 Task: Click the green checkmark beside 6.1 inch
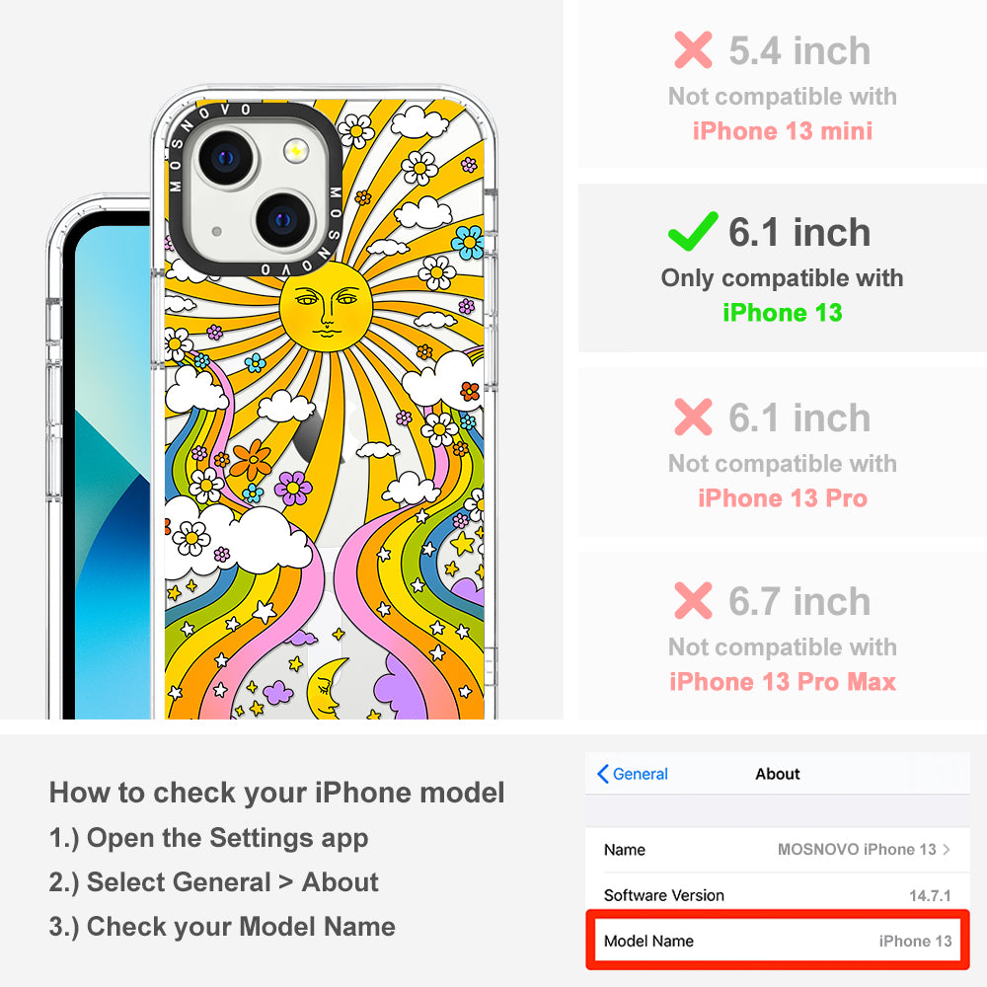(x=693, y=231)
